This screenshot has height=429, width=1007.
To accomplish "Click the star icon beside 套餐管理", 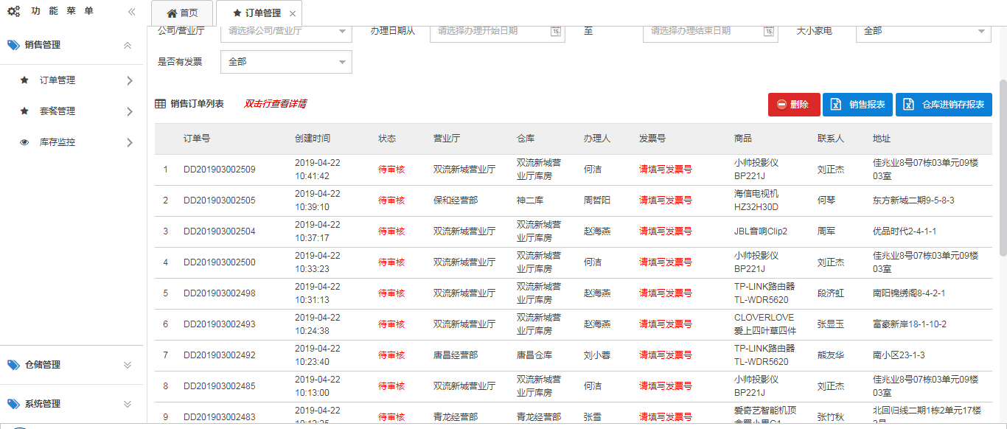I will [24, 111].
